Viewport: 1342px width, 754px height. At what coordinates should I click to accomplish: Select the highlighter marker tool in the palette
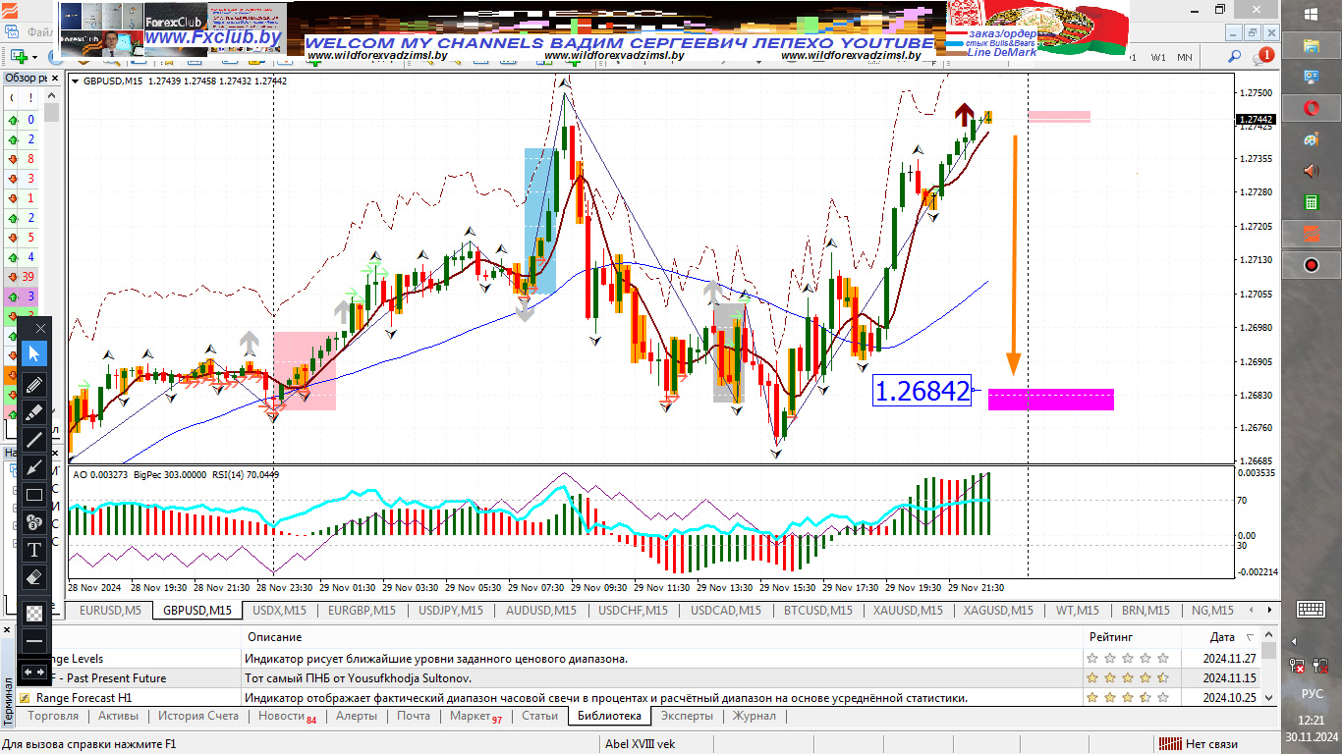point(34,411)
